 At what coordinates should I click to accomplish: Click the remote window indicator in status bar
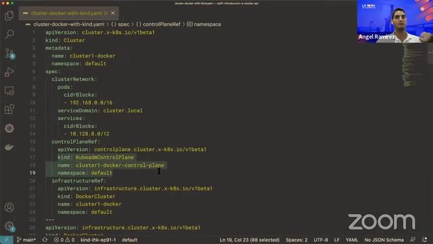pyautogui.click(x=6, y=240)
